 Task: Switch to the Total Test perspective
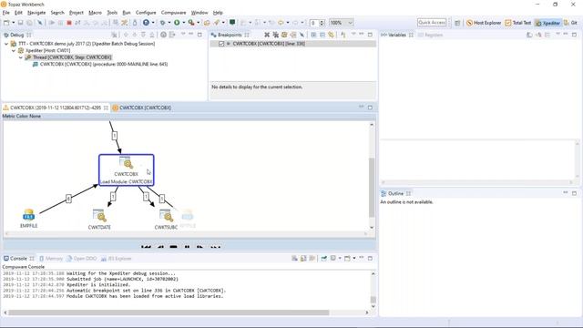518,23
